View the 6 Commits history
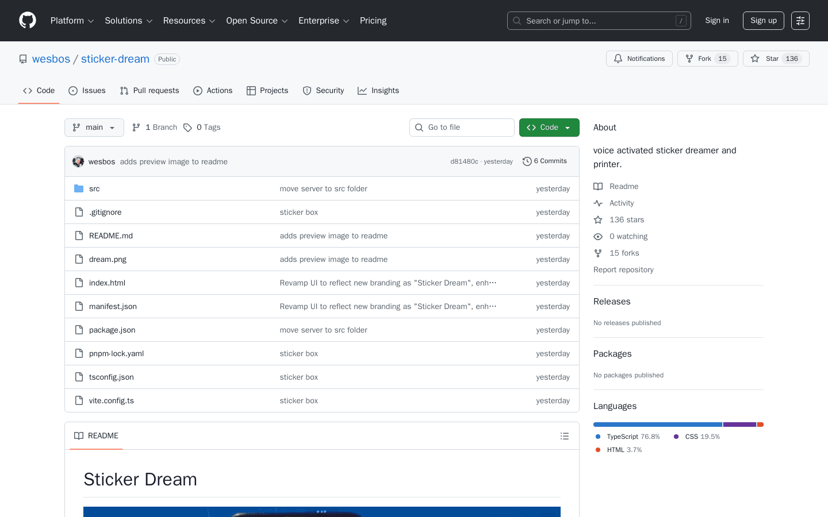The height and width of the screenshot is (517, 828). [545, 161]
